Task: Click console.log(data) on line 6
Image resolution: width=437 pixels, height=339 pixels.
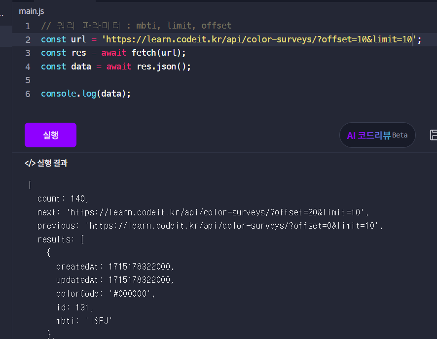Action: coord(85,94)
